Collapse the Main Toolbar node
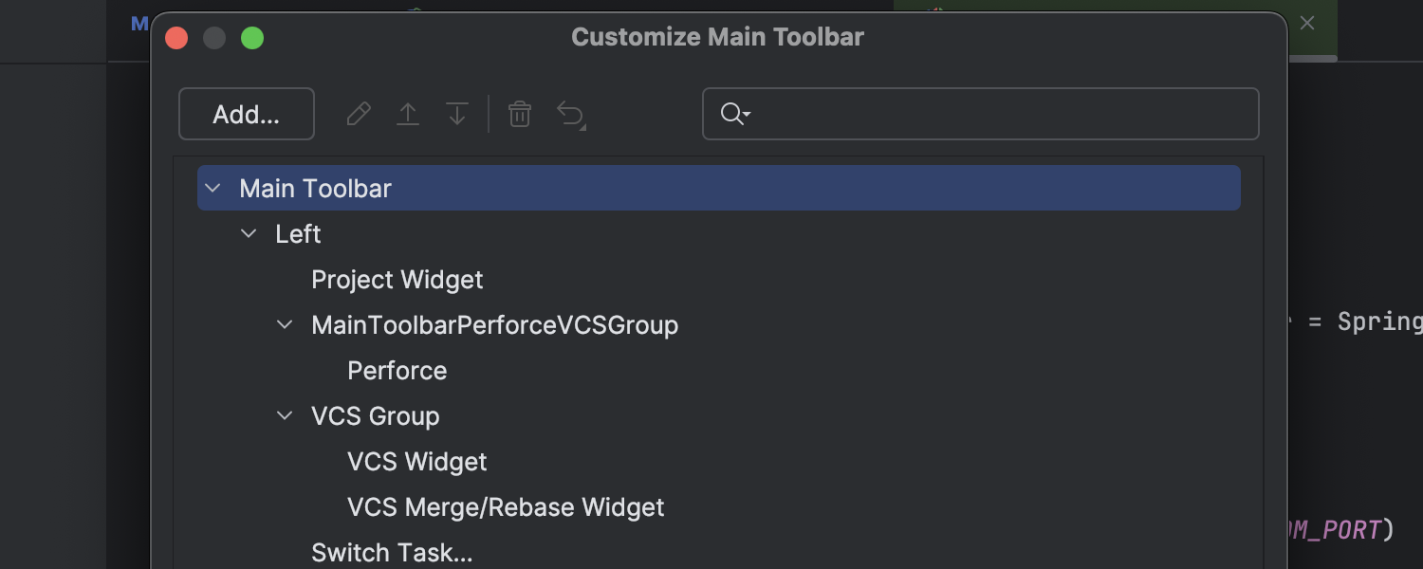The width and height of the screenshot is (1423, 569). [x=213, y=189]
